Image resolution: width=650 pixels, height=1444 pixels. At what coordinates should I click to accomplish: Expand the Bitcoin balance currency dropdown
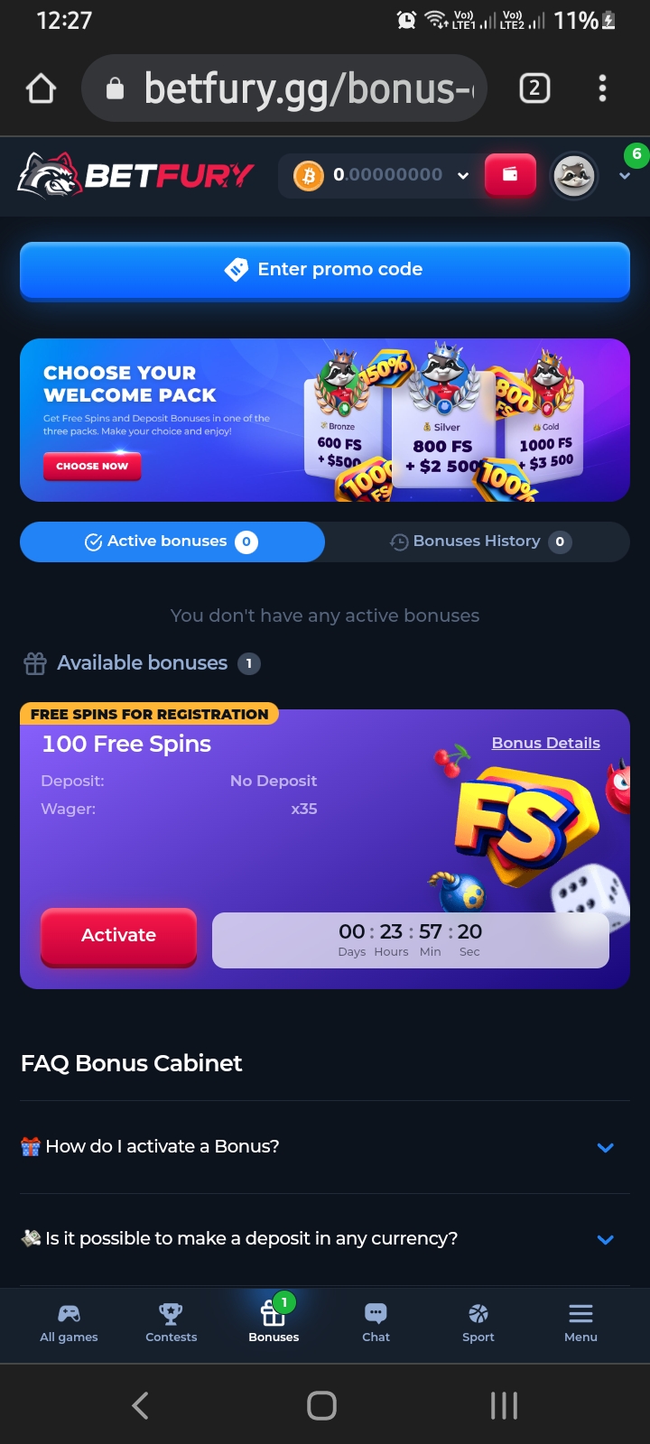tap(463, 175)
